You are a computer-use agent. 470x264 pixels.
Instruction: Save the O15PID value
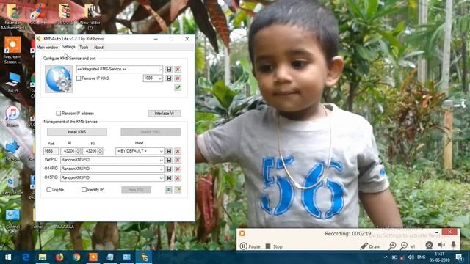[169, 178]
